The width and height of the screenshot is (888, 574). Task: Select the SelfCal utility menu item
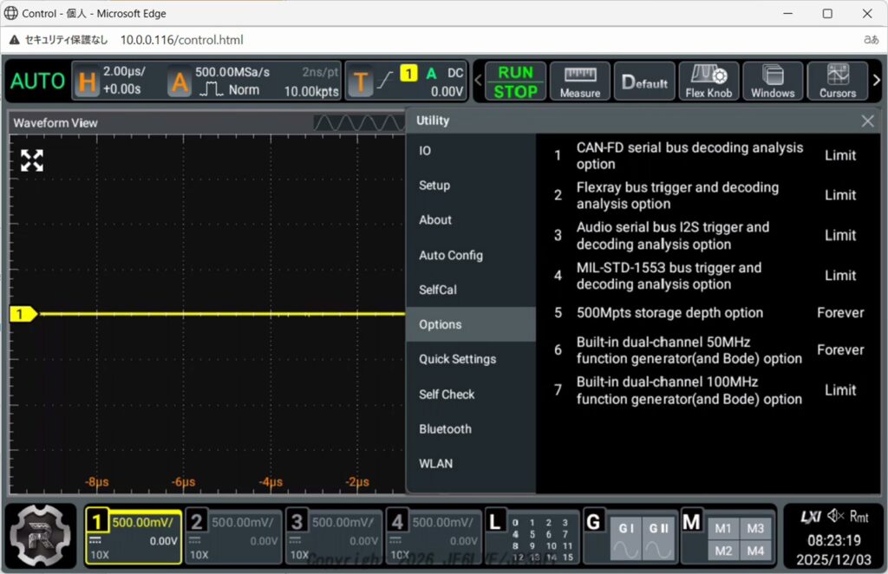point(438,290)
